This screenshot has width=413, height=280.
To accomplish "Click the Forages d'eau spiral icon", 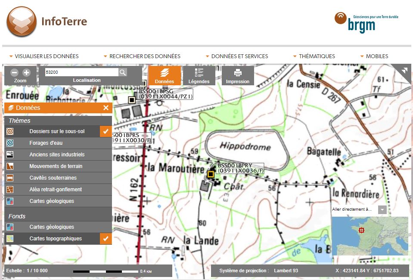I will tap(10, 143).
